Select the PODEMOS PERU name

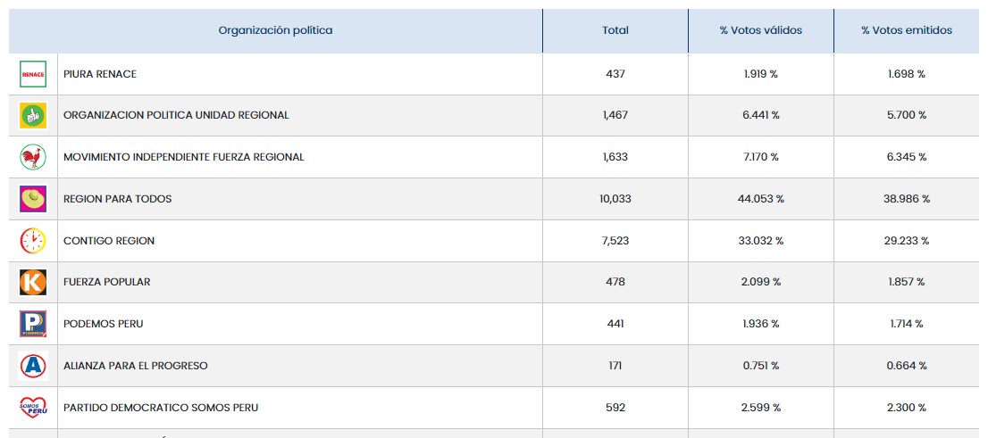pyautogui.click(x=104, y=324)
